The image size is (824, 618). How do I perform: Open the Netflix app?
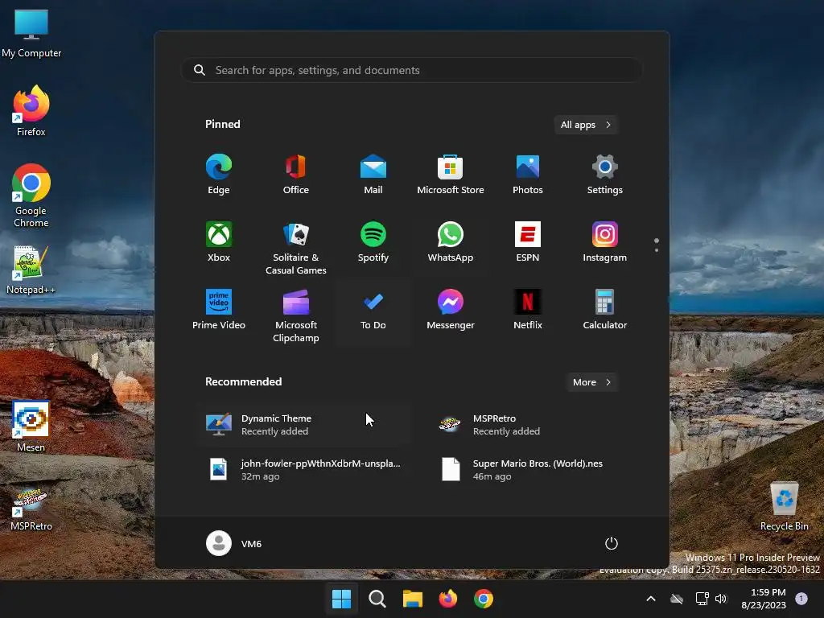click(x=528, y=310)
